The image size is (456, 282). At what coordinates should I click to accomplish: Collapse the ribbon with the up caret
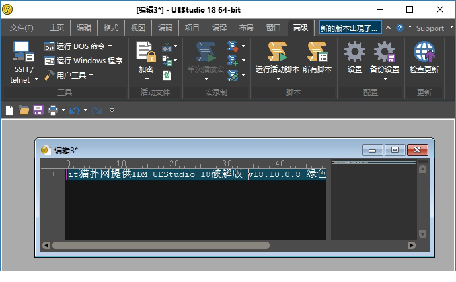pyautogui.click(x=388, y=28)
